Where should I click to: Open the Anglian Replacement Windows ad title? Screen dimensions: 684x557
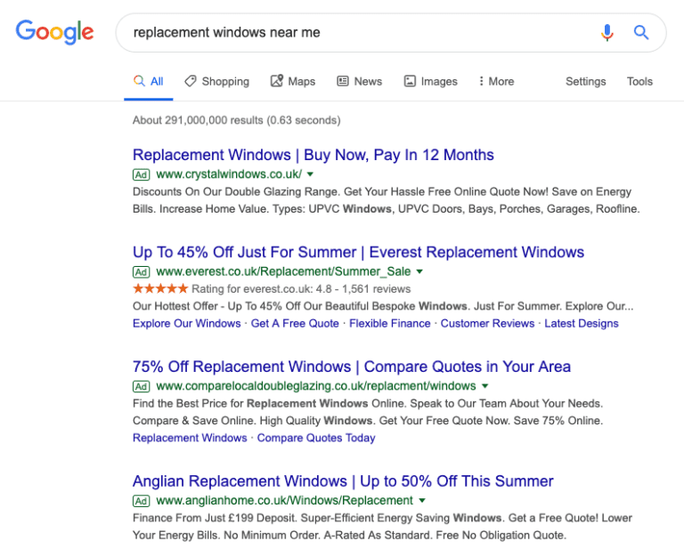(343, 481)
